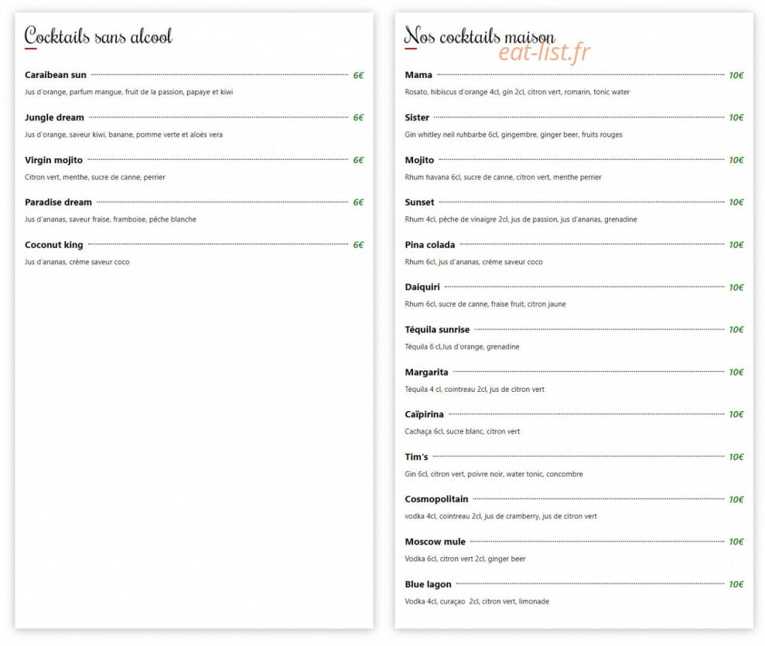Select the Mojito house cocktail title
Screen dimensions: 765x646
coord(419,160)
